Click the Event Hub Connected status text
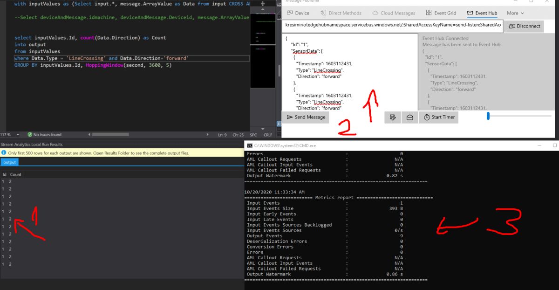The image size is (559, 290). [x=445, y=38]
